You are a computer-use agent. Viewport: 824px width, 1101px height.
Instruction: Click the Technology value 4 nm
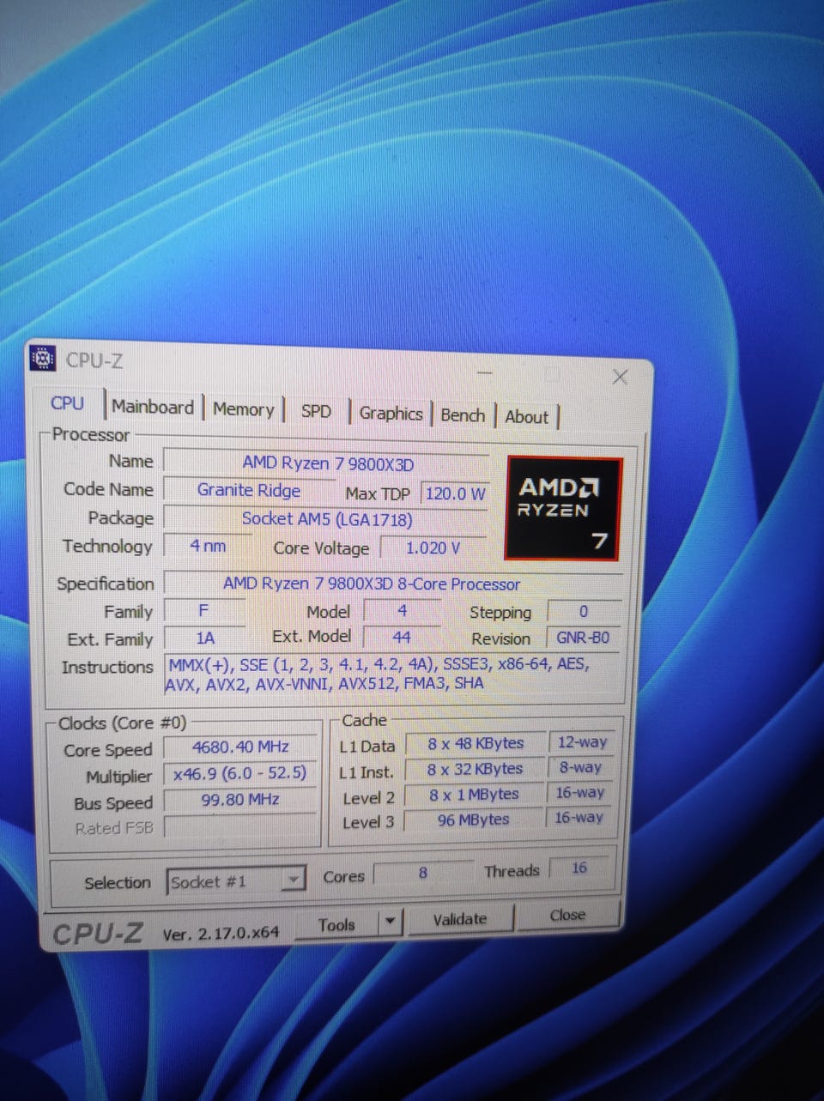(x=208, y=546)
